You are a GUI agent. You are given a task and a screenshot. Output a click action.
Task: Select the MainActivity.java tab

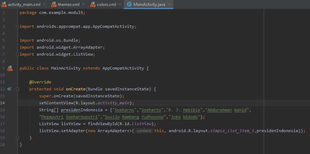tap(149, 4)
